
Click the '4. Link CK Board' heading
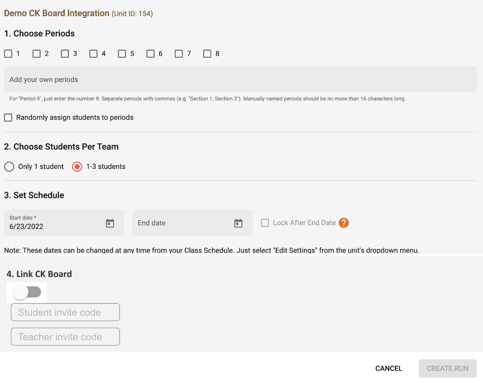39,274
